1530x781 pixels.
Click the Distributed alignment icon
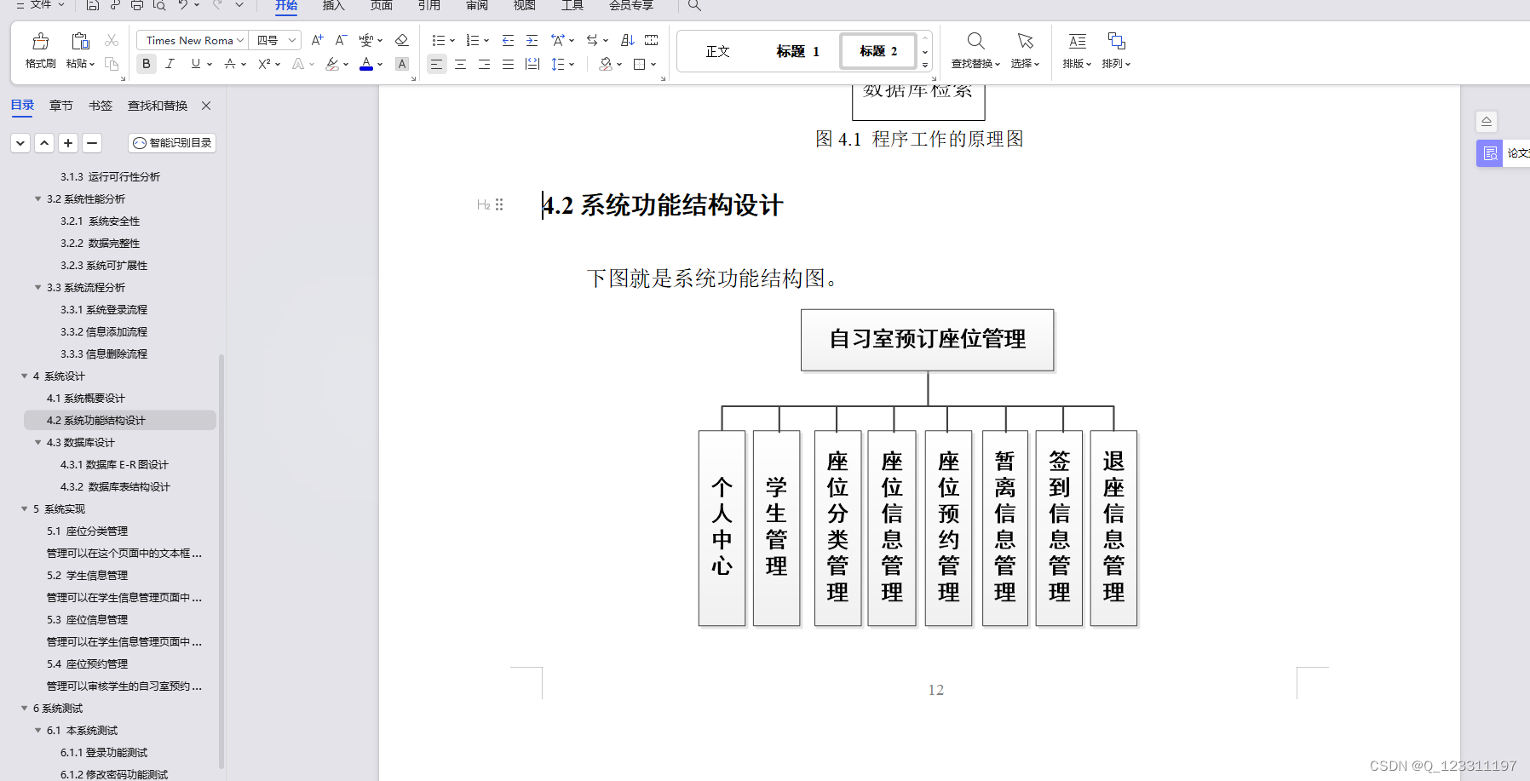tap(532, 64)
